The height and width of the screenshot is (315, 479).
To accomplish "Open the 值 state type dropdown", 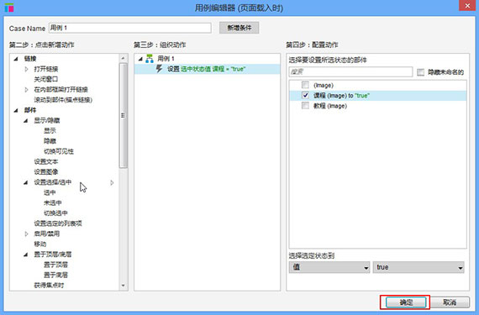I will (329, 267).
